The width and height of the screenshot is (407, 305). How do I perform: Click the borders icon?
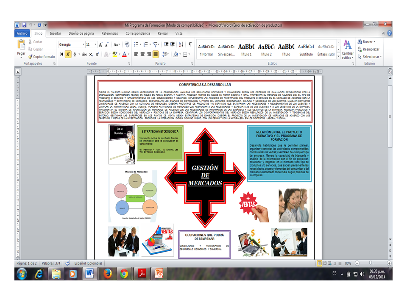point(185,54)
